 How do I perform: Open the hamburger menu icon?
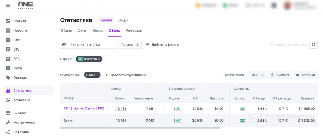tap(8, 5)
